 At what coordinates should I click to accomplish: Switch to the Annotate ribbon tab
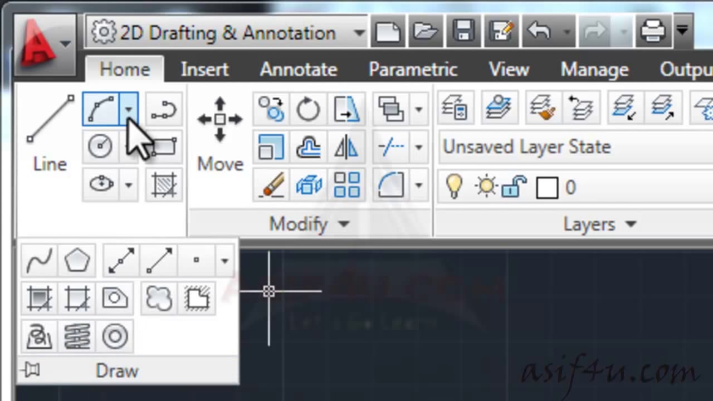[x=299, y=69]
